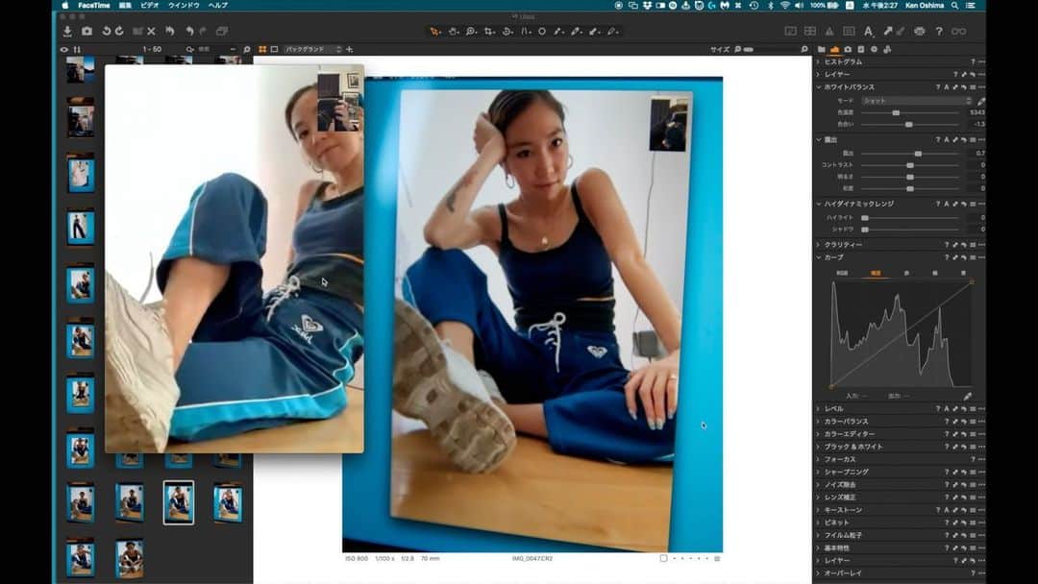Select the Keystone tool

click(526, 31)
